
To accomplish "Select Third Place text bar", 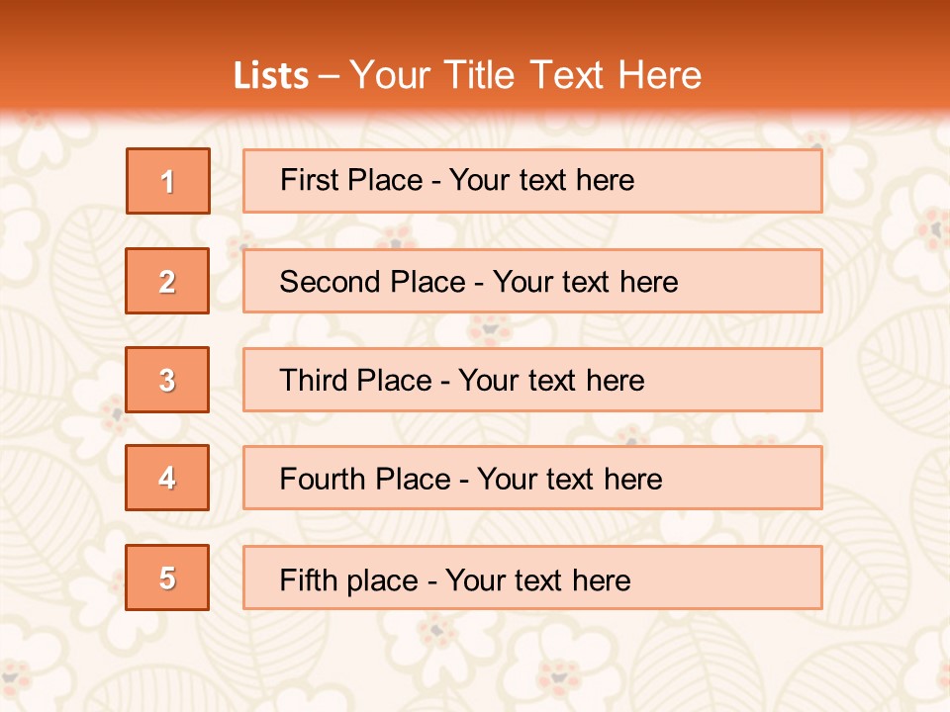I will point(532,380).
